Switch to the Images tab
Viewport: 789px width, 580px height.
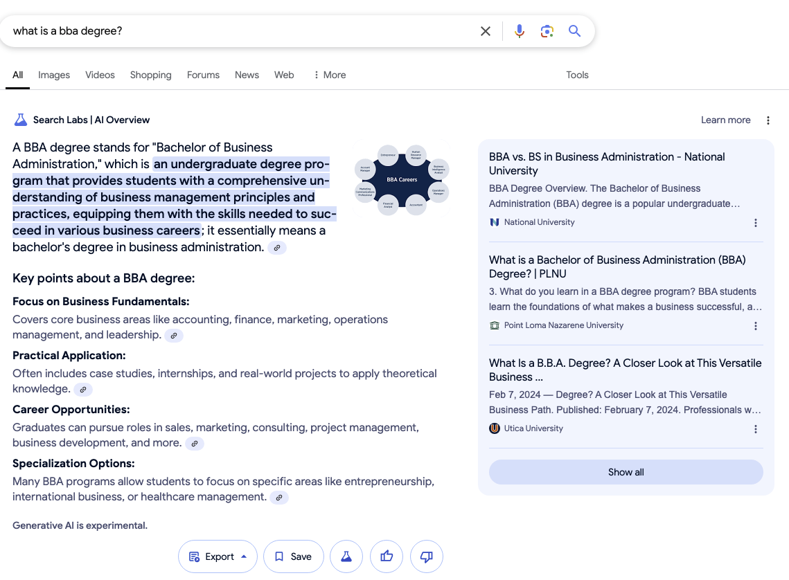(53, 75)
